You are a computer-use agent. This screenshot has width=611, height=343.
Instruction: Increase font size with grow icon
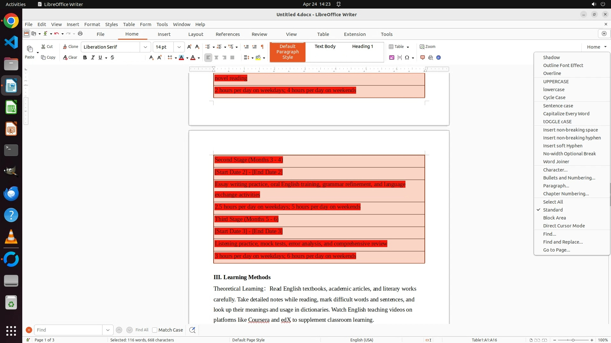click(189, 47)
